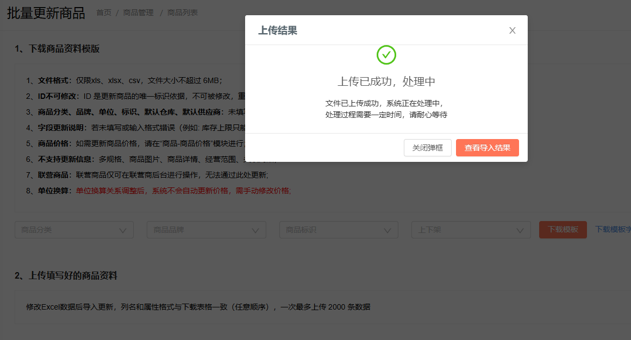Image resolution: width=631 pixels, height=340 pixels.
Task: Click the 2、上传填写好的商品资料 section heading
Action: pos(66,275)
